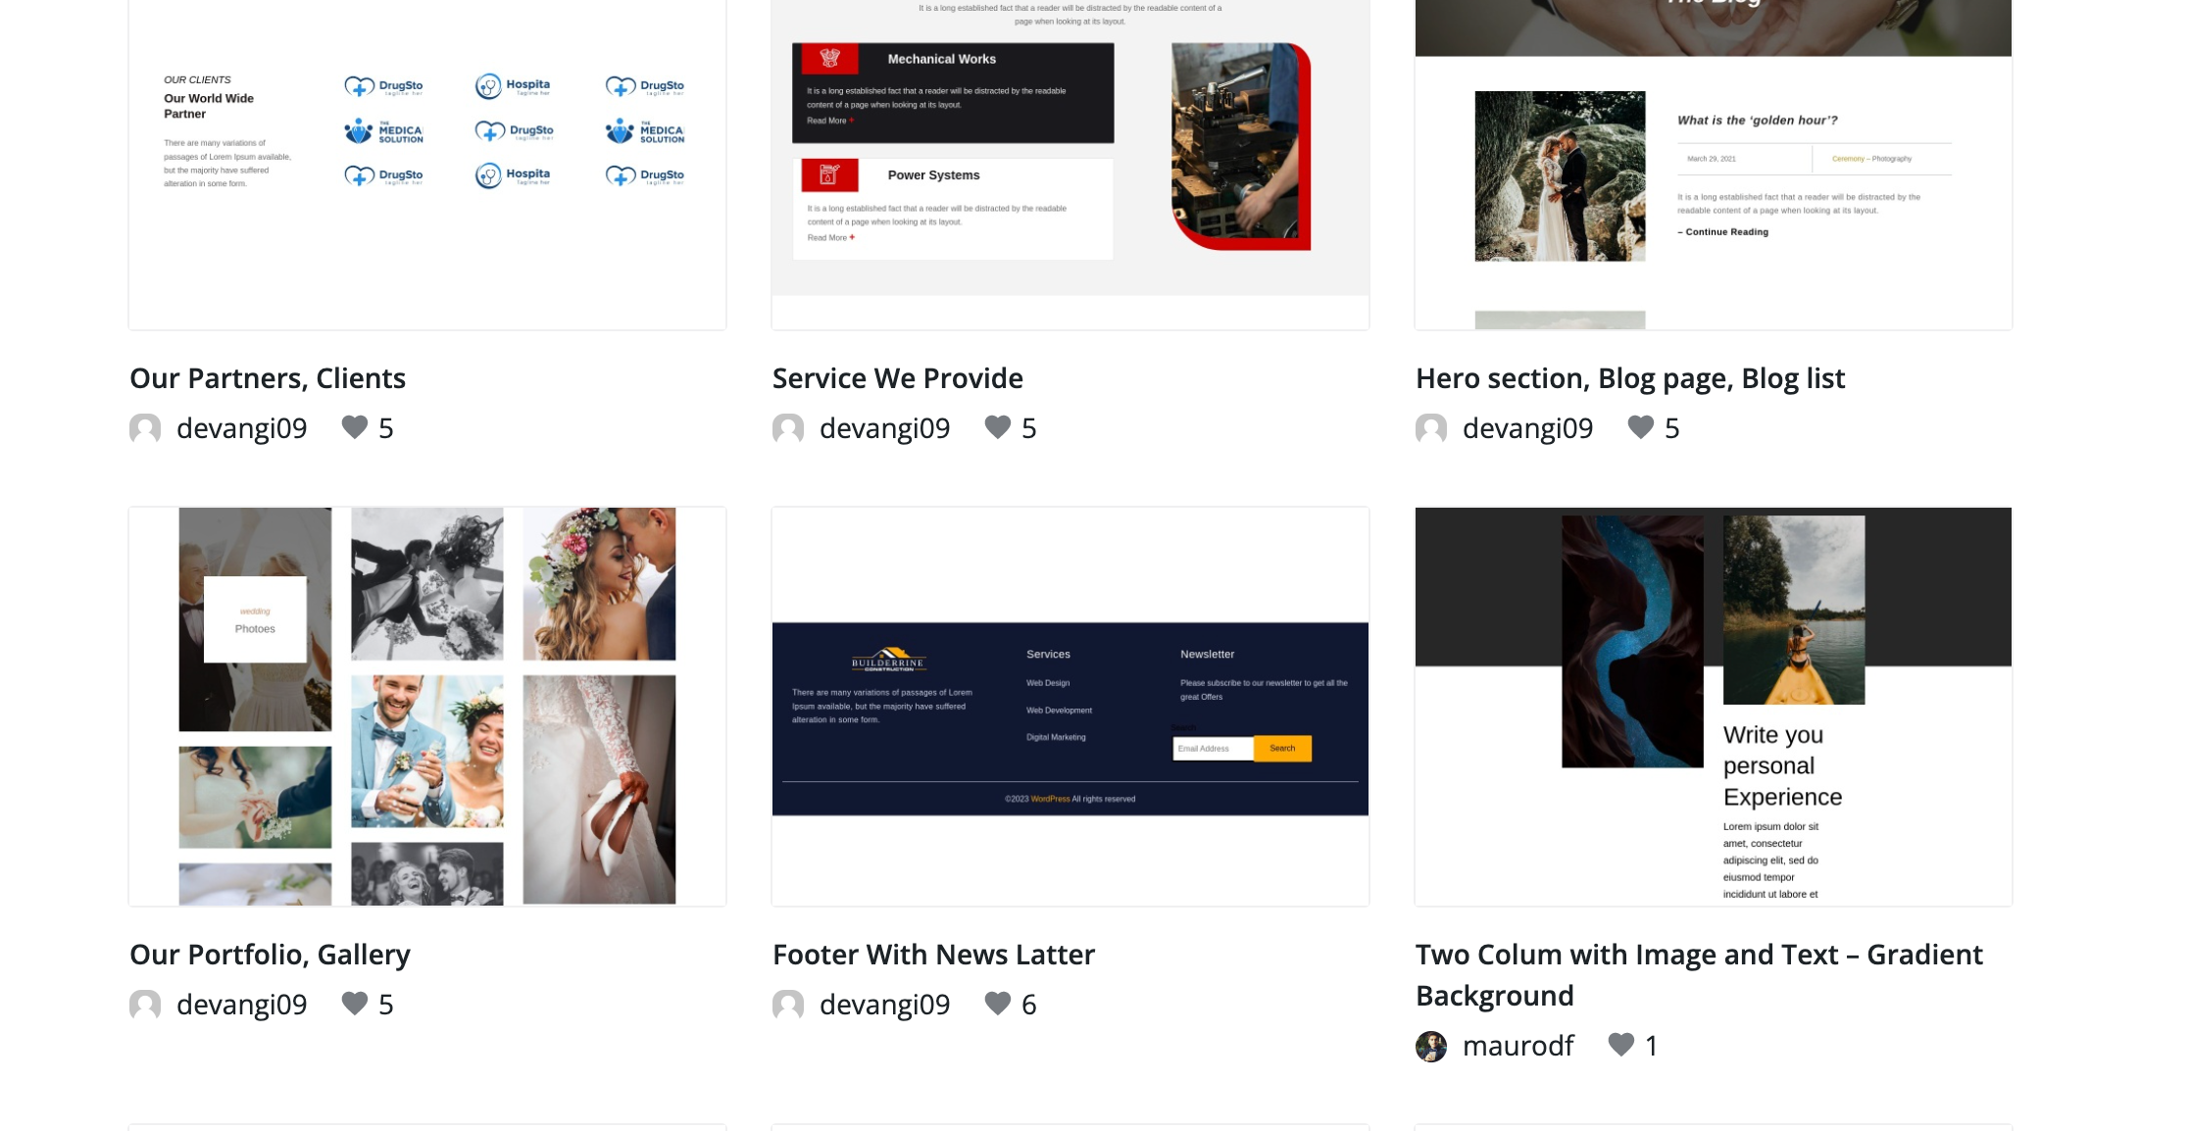Select 'Our Portfolio, Gallery' template thumbnail
Image resolution: width=2190 pixels, height=1131 pixels.
click(x=427, y=707)
